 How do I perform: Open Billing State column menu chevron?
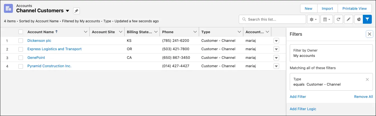coord(156,32)
